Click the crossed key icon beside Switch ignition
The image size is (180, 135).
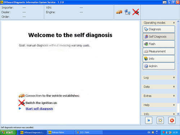22,103
